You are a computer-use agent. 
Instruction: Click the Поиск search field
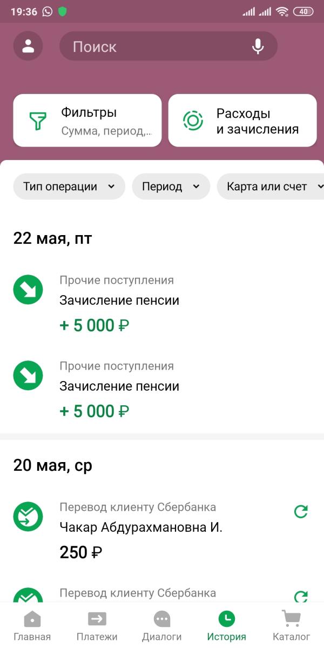(x=168, y=46)
